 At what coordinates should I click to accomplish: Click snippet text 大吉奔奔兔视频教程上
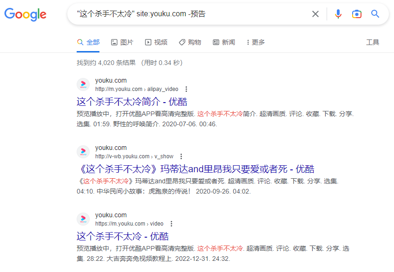click(139, 259)
